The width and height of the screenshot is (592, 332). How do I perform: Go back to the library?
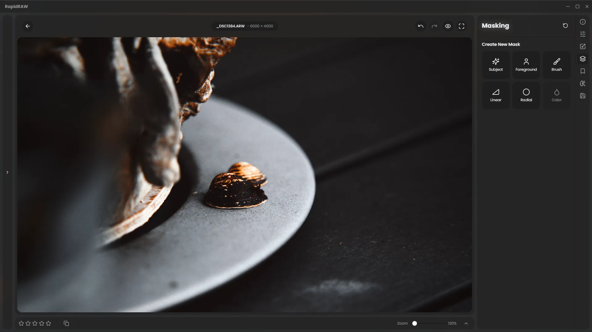point(28,26)
